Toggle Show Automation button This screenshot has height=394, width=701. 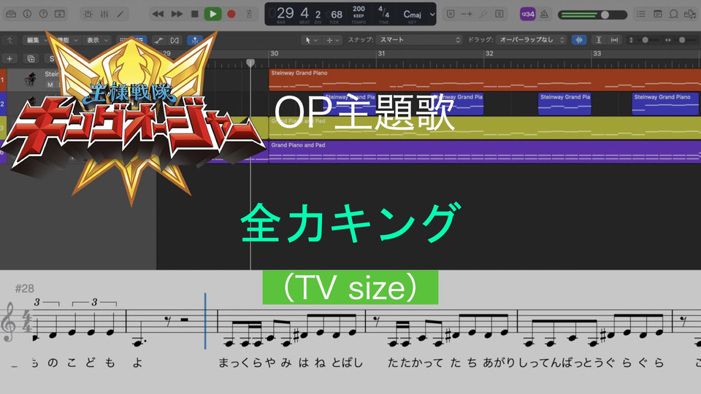click(x=158, y=40)
